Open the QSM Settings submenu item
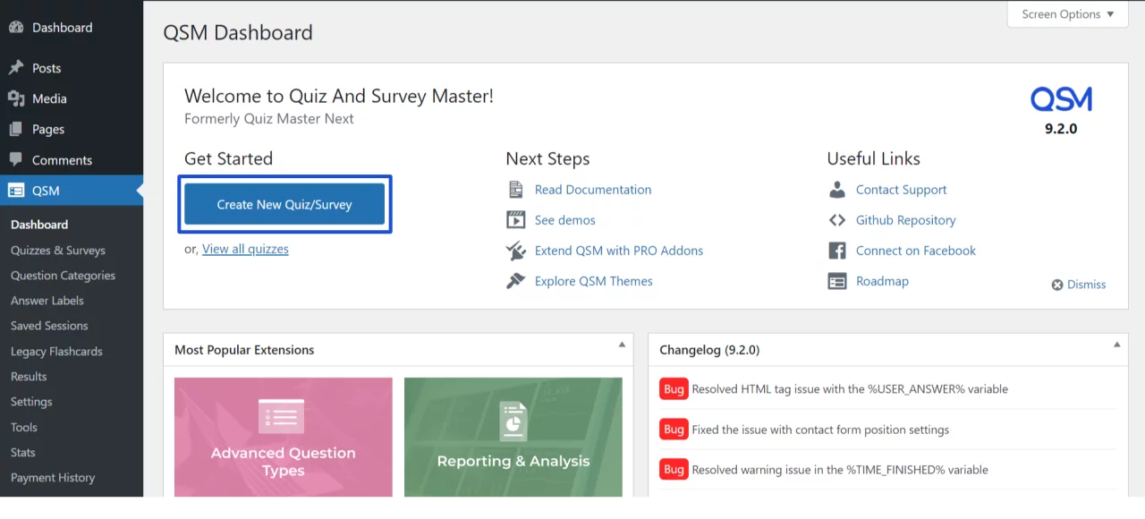 pos(31,402)
